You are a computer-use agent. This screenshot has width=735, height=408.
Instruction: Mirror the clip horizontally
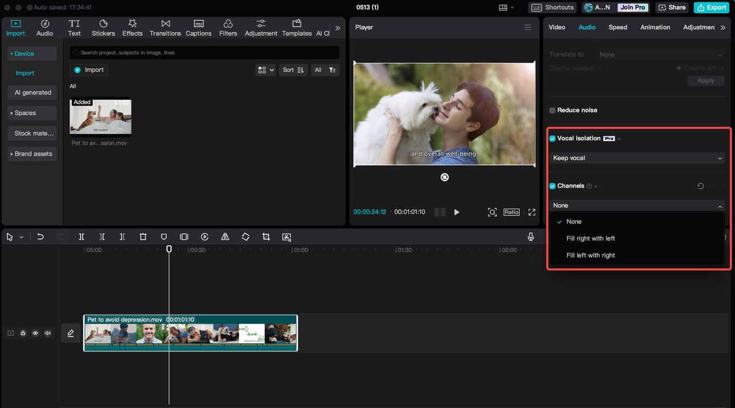pos(225,237)
